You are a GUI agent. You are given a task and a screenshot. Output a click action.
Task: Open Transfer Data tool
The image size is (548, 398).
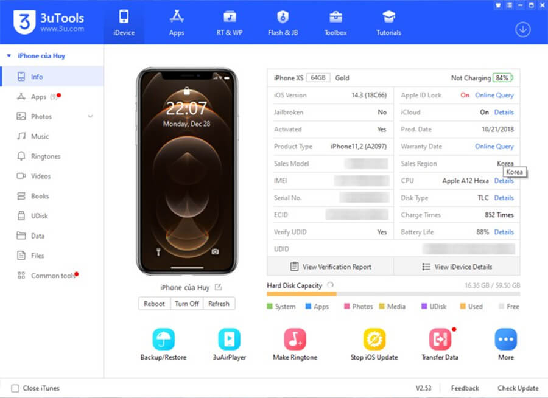tap(440, 344)
